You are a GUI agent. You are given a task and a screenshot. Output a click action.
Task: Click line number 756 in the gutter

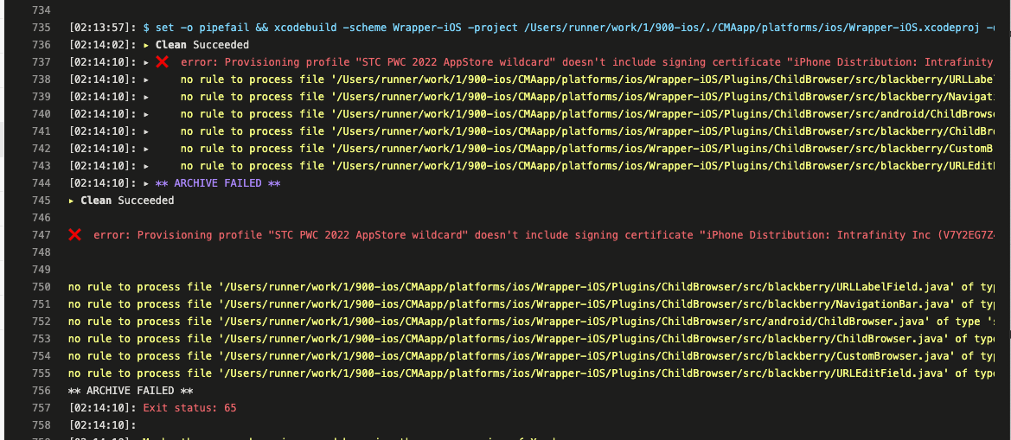41,391
